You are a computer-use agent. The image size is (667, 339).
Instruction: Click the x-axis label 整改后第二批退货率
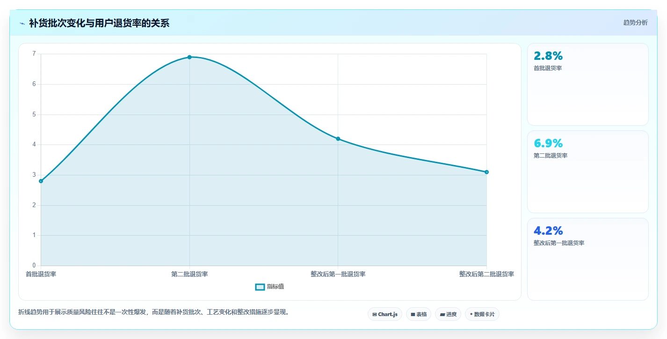(x=486, y=274)
